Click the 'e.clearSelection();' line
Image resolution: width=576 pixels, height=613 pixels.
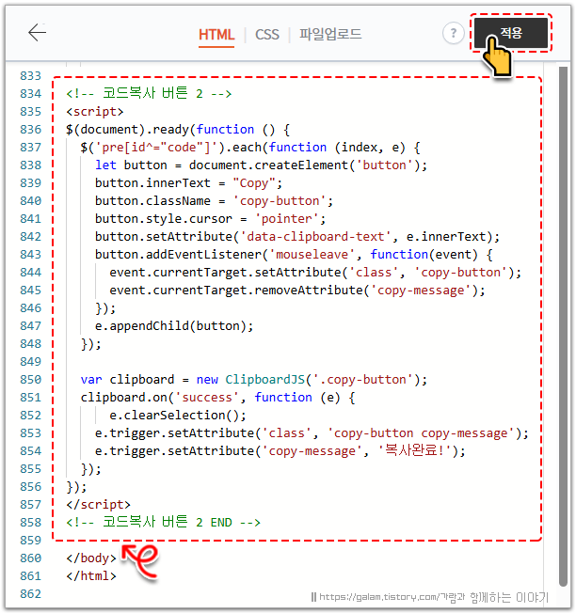coord(178,416)
